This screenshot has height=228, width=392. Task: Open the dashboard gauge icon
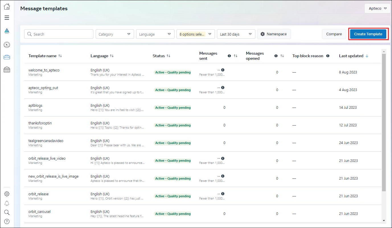(x=7, y=45)
